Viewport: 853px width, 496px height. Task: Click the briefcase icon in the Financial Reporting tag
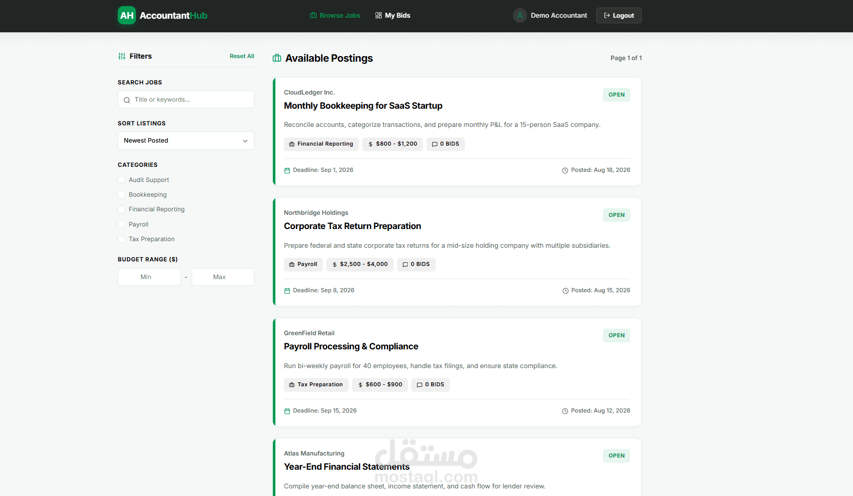tap(292, 144)
